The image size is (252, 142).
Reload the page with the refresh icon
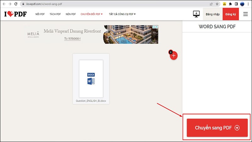16,4
